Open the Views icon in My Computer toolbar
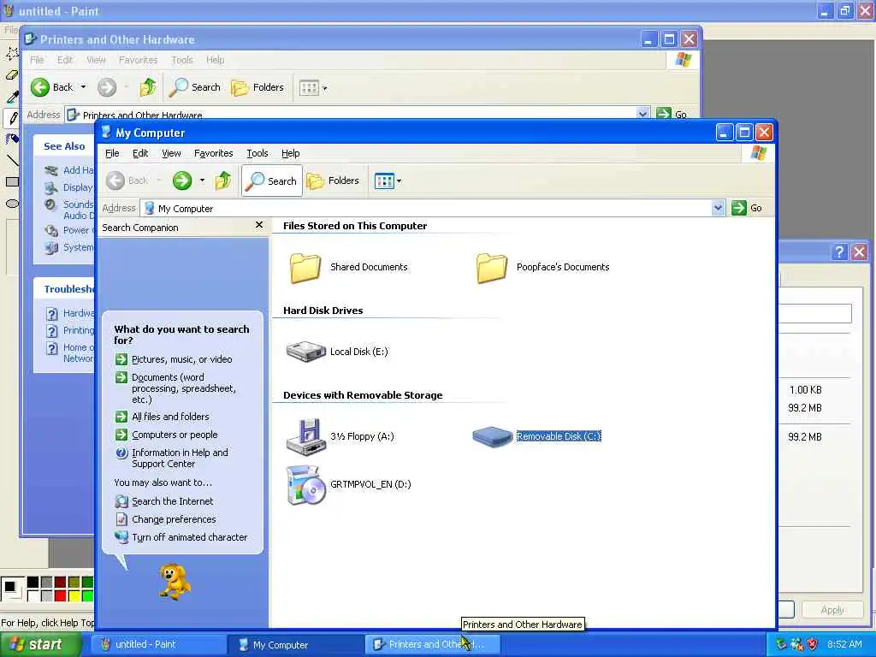The image size is (876, 657). click(x=384, y=181)
